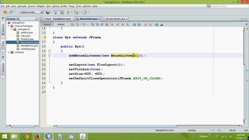
Task: Click the running progress bar in status bar
Action: point(192,130)
